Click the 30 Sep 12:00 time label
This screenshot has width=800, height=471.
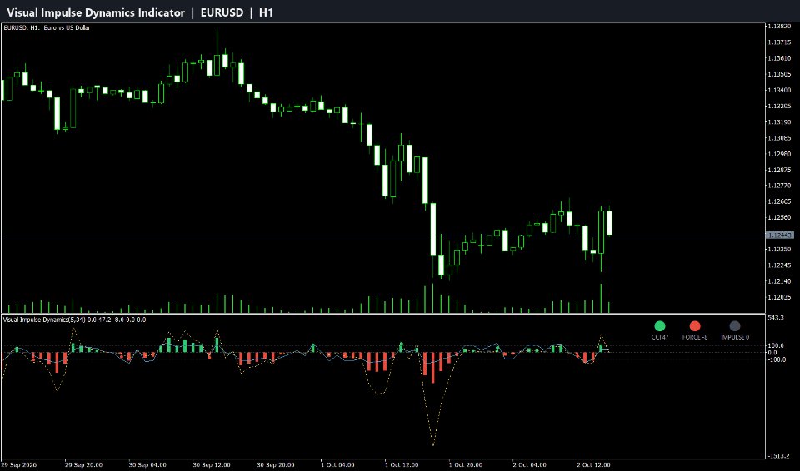pyautogui.click(x=212, y=465)
